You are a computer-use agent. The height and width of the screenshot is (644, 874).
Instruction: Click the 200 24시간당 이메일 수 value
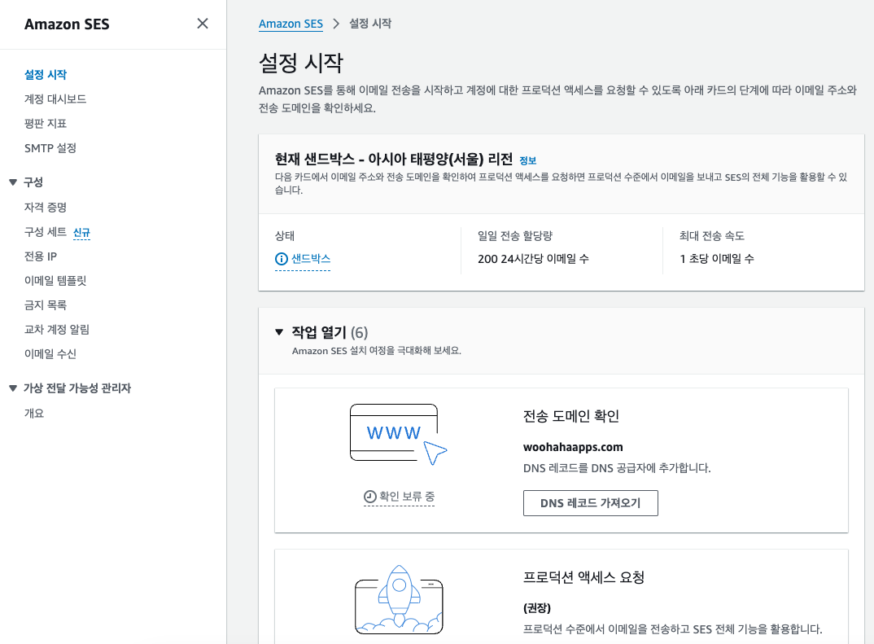[x=533, y=259]
